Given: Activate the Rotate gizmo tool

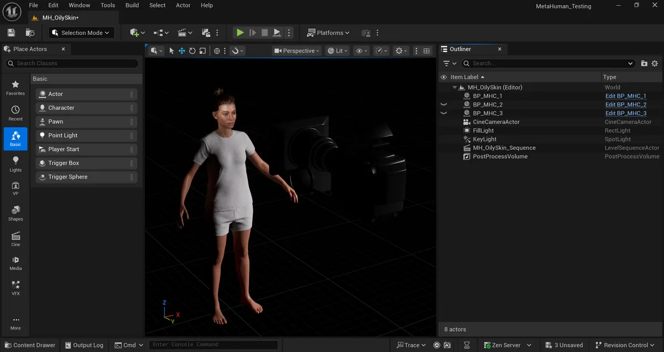Looking at the screenshot, I should coord(192,51).
